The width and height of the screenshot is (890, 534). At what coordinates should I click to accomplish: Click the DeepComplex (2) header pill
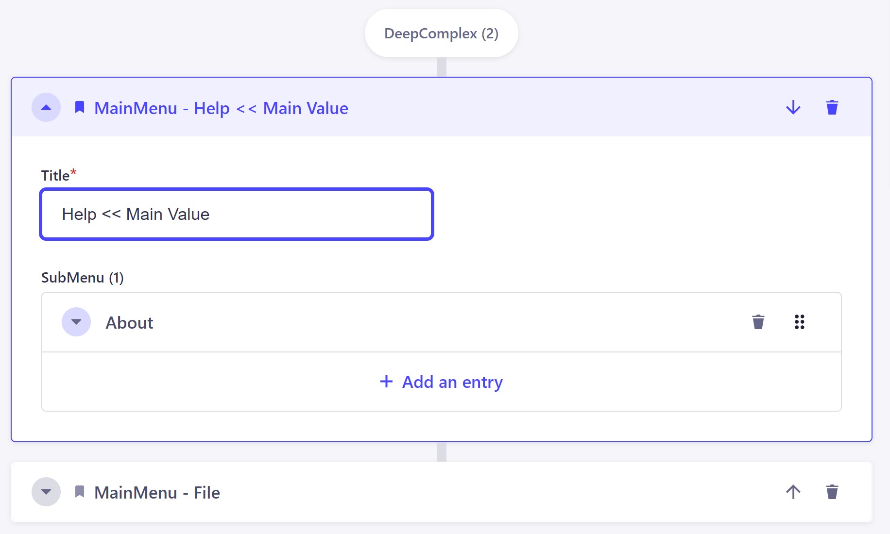[x=441, y=33]
